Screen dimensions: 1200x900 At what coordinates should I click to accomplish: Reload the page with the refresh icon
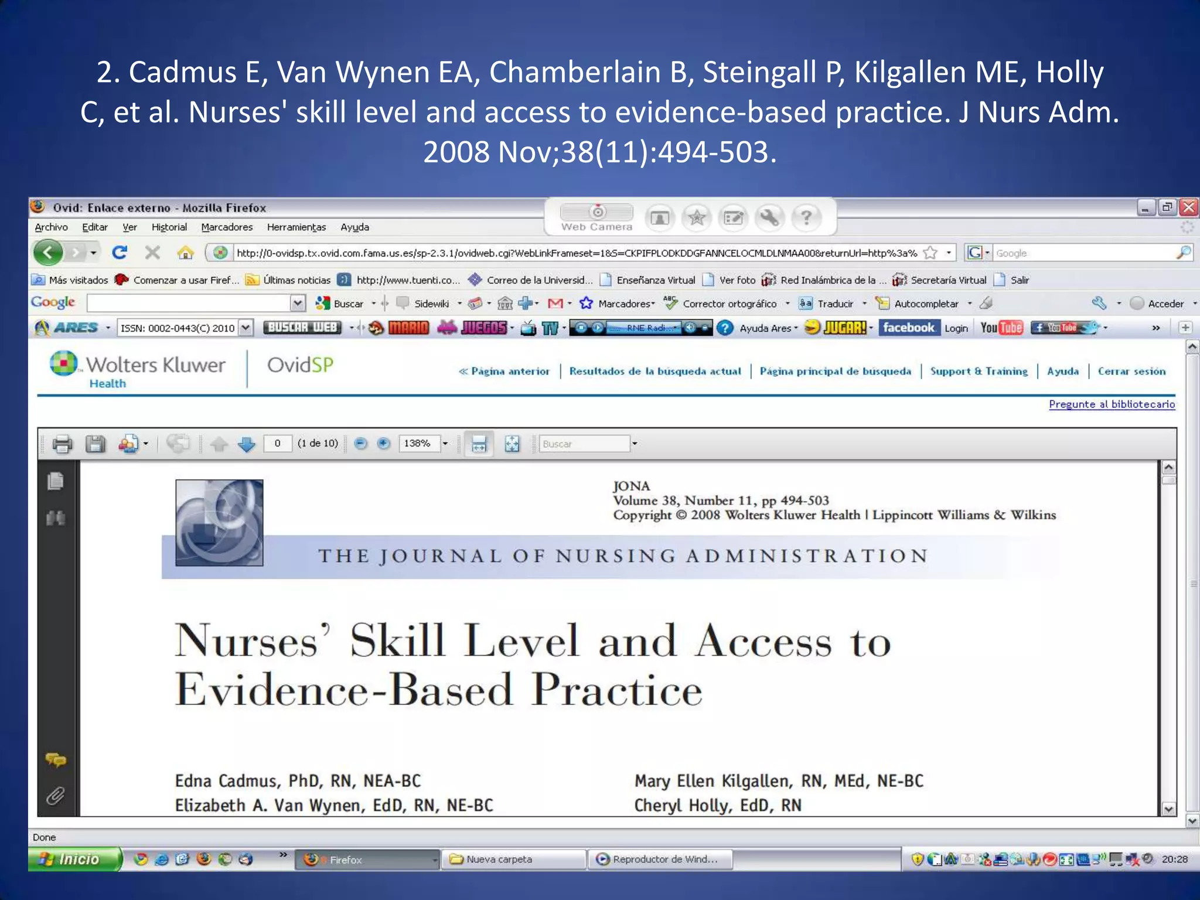tap(120, 253)
